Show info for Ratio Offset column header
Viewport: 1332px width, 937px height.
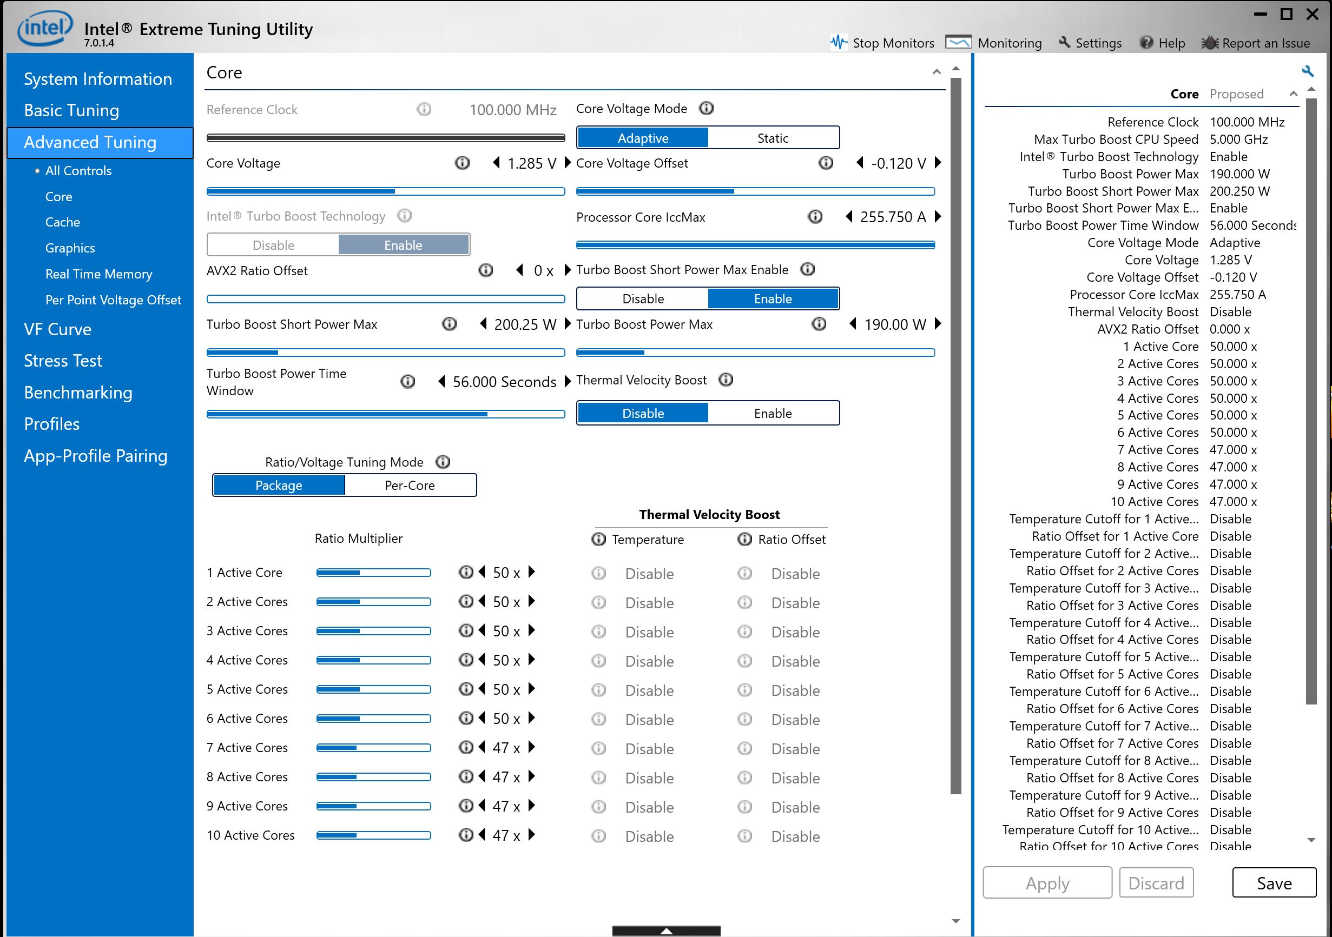pos(744,539)
